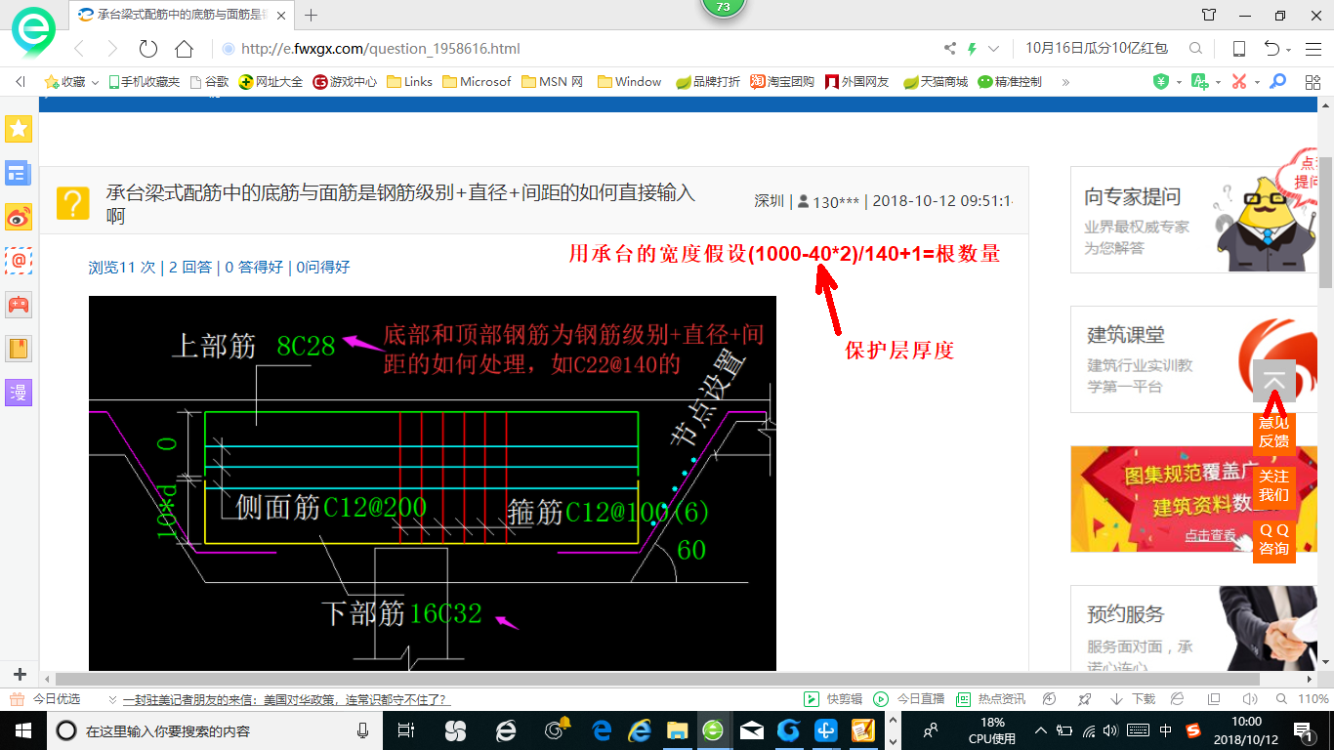1334x750 pixels.
Task: Click the browser forward arrow
Action: tap(112, 49)
